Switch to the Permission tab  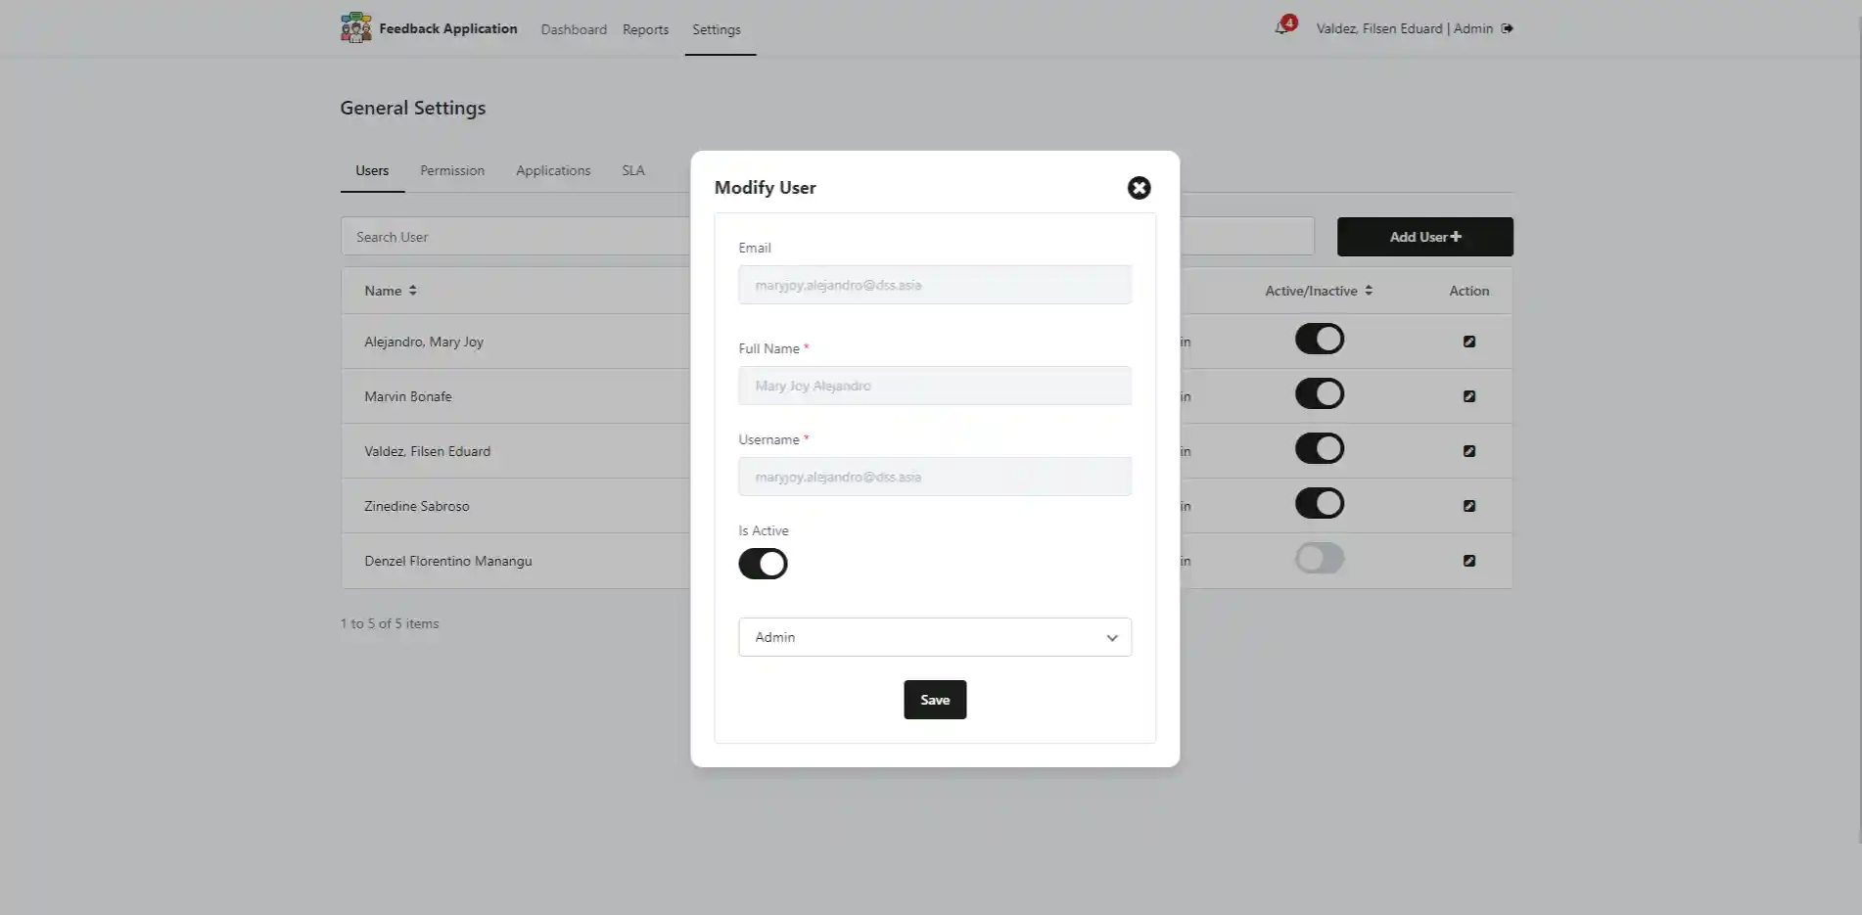452,170
